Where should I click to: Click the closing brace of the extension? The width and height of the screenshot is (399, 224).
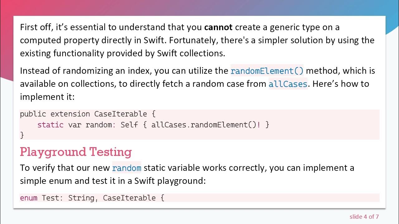(x=22, y=135)
